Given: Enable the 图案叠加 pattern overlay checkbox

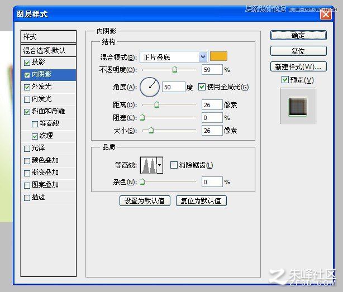Looking at the screenshot, I should coord(27,185).
